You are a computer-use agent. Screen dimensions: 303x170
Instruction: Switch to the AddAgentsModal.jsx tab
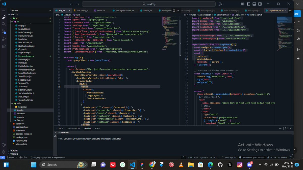click(125, 11)
